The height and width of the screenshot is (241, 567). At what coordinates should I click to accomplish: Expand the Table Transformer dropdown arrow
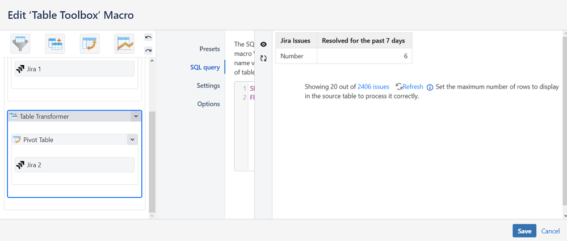135,116
